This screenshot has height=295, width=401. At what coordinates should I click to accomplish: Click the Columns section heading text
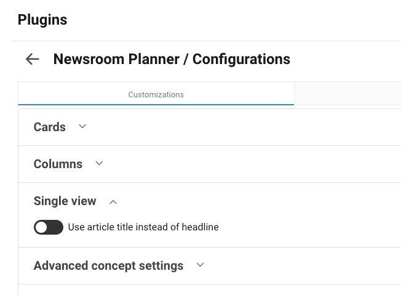[x=58, y=164]
